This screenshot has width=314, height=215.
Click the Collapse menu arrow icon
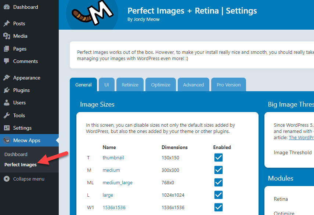point(7,179)
